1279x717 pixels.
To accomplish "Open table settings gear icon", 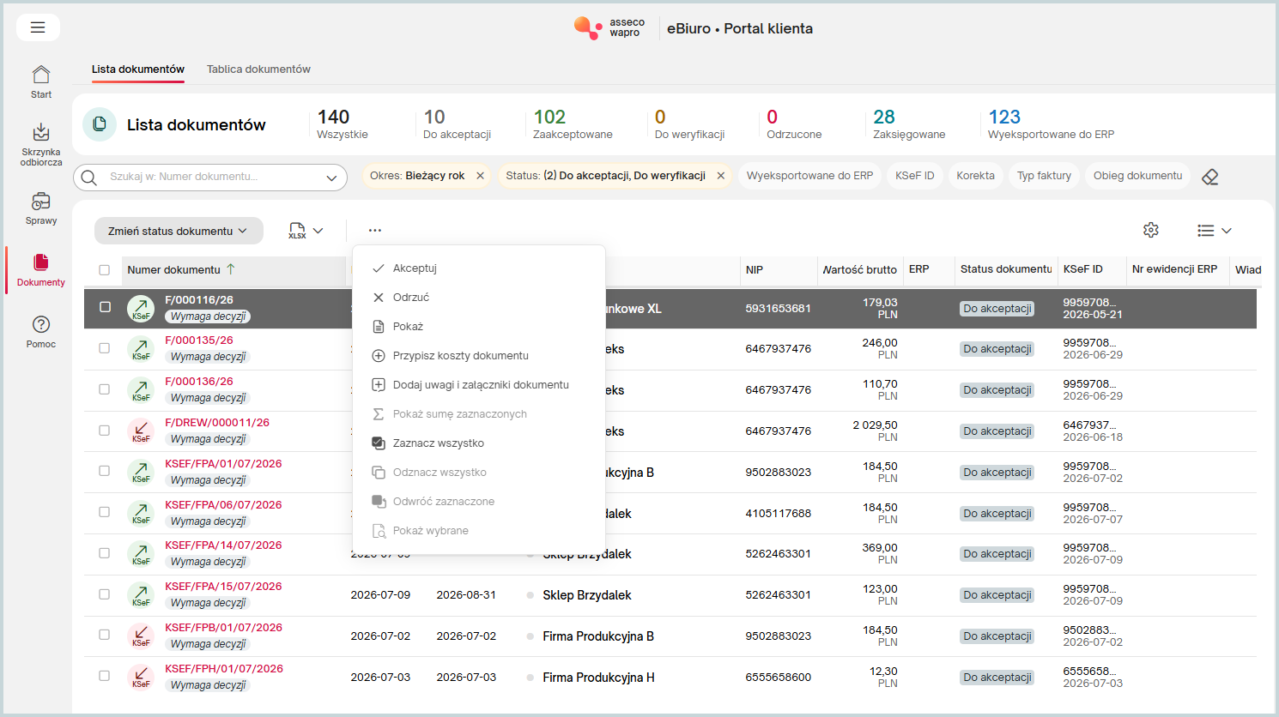I will coord(1151,230).
